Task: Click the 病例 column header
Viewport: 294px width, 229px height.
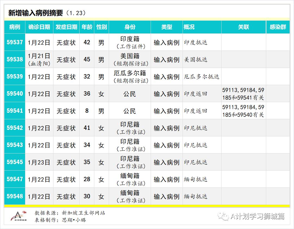Action: (14, 27)
